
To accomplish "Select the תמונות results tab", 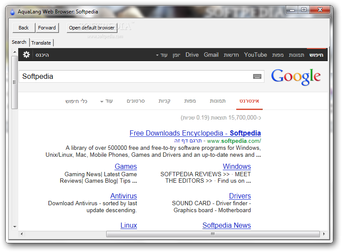I will [x=218, y=101].
